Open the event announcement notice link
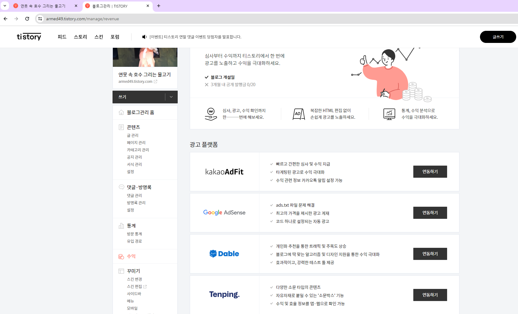 [x=195, y=37]
